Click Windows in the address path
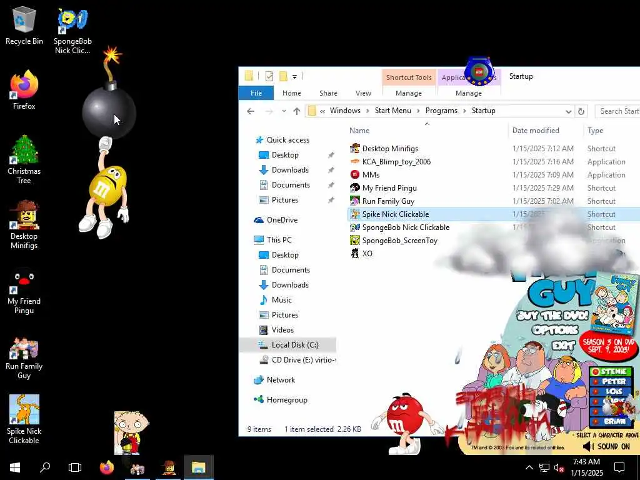The height and width of the screenshot is (480, 640). [x=345, y=111]
